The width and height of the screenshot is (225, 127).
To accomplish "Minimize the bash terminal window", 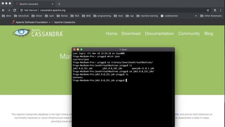I will tap(78, 49).
